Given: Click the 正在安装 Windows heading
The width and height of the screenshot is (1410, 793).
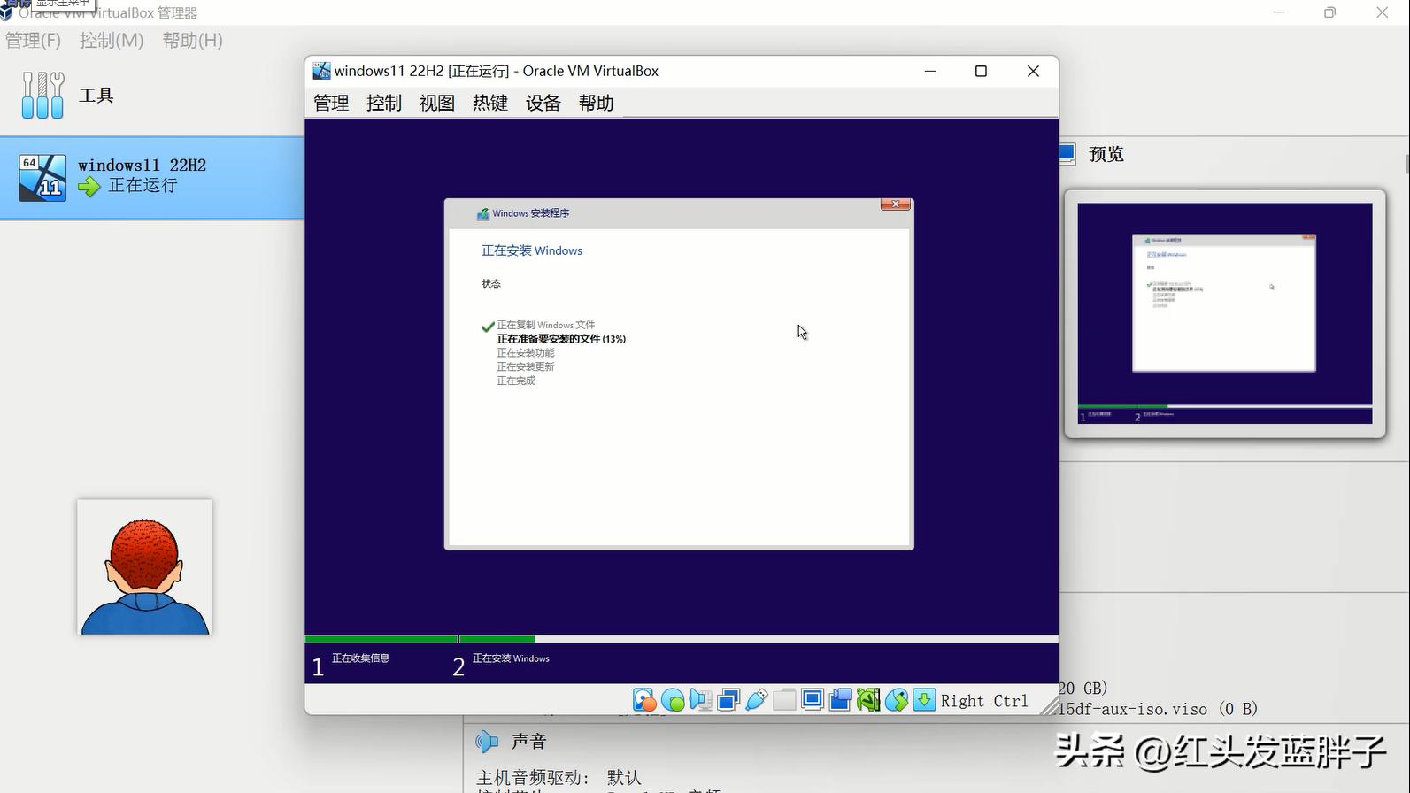Looking at the screenshot, I should point(532,251).
